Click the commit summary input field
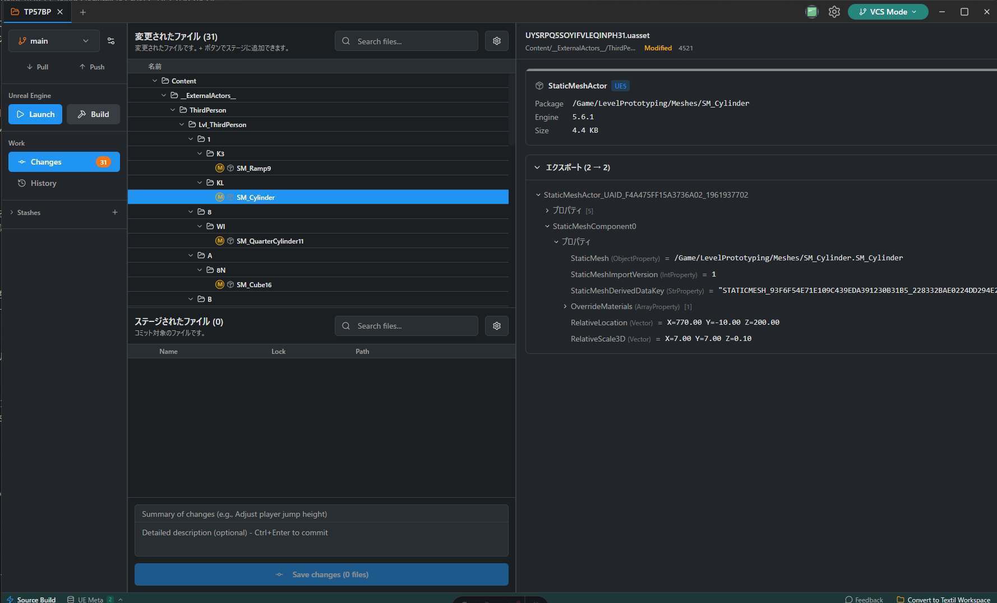 click(321, 514)
